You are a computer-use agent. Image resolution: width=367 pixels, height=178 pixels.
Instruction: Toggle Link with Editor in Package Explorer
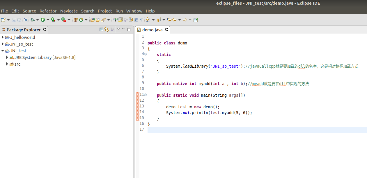pos(107,29)
